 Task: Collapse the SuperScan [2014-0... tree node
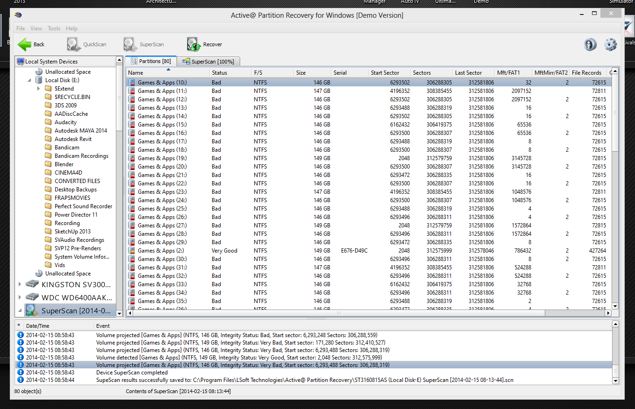pyautogui.click(x=20, y=310)
